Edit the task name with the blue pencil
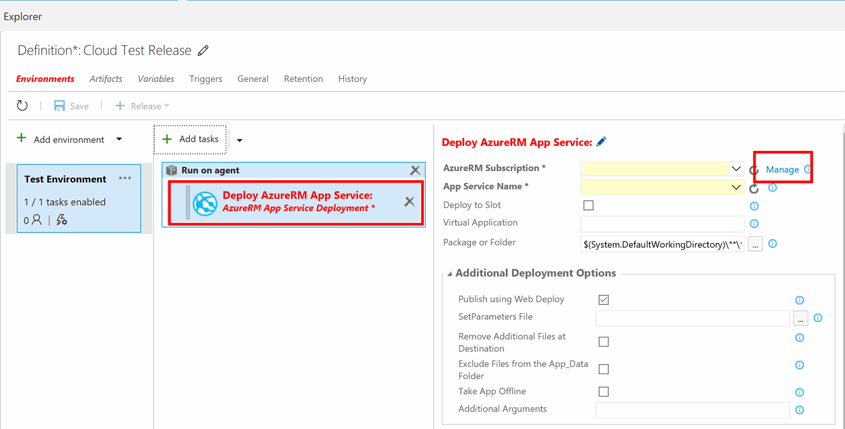845x429 pixels. [x=601, y=142]
